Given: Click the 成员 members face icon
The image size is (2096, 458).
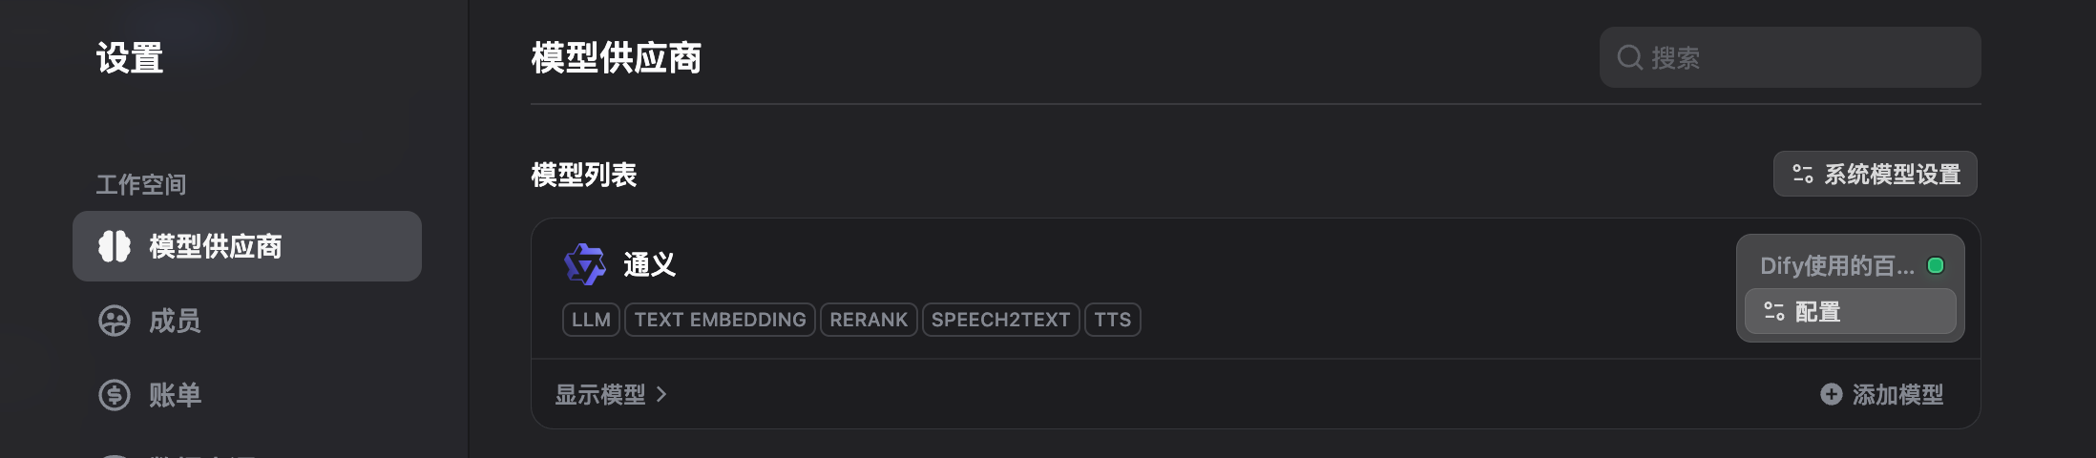Looking at the screenshot, I should click(x=115, y=321).
